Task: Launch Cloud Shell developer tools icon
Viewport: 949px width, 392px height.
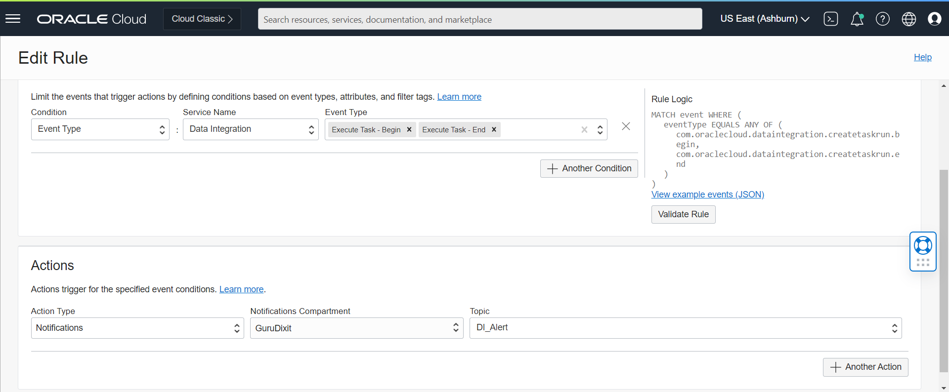Action: click(x=830, y=19)
